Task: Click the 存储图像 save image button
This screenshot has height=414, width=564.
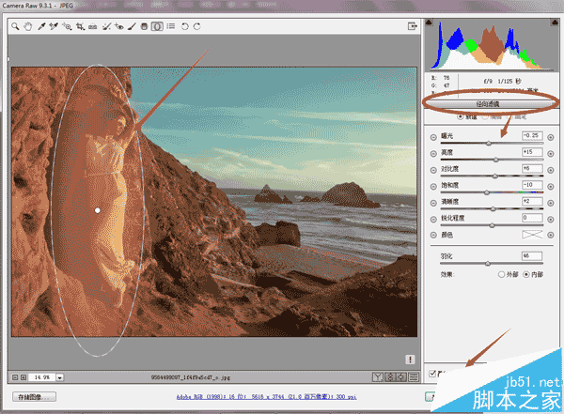Action: [34, 397]
